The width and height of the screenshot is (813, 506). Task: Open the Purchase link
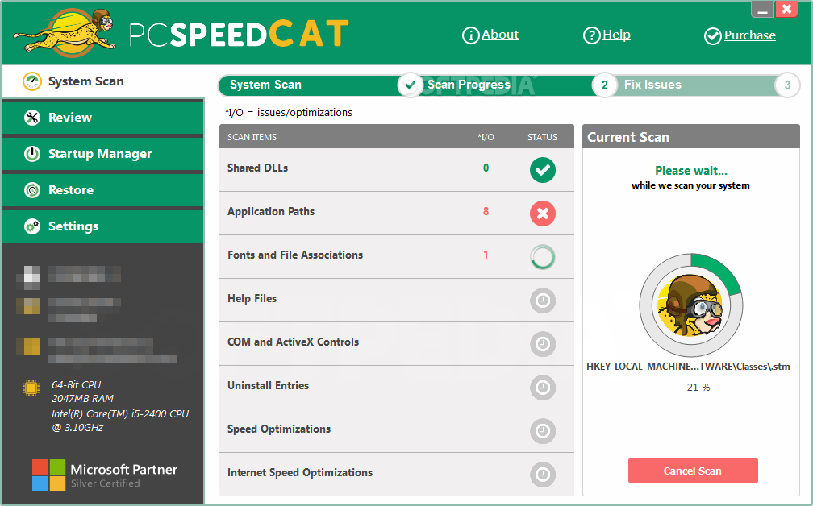tap(750, 35)
